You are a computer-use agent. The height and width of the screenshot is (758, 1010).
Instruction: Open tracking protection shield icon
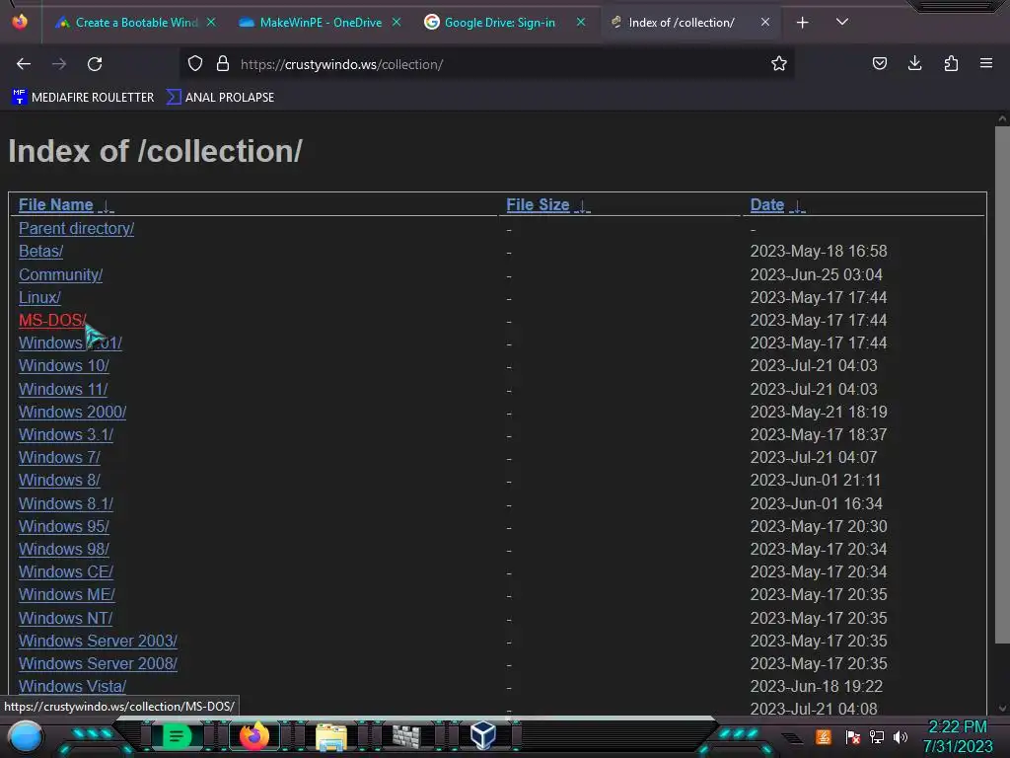pos(195,63)
